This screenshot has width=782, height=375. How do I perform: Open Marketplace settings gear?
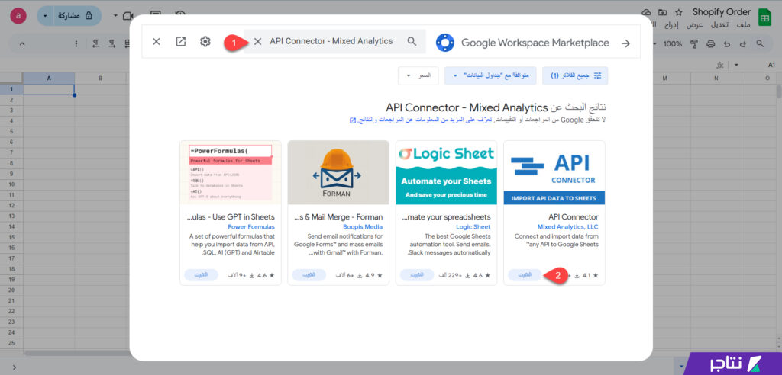205,42
